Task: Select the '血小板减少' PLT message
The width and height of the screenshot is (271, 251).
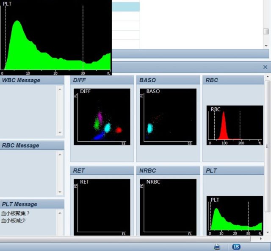Action: (x=13, y=220)
